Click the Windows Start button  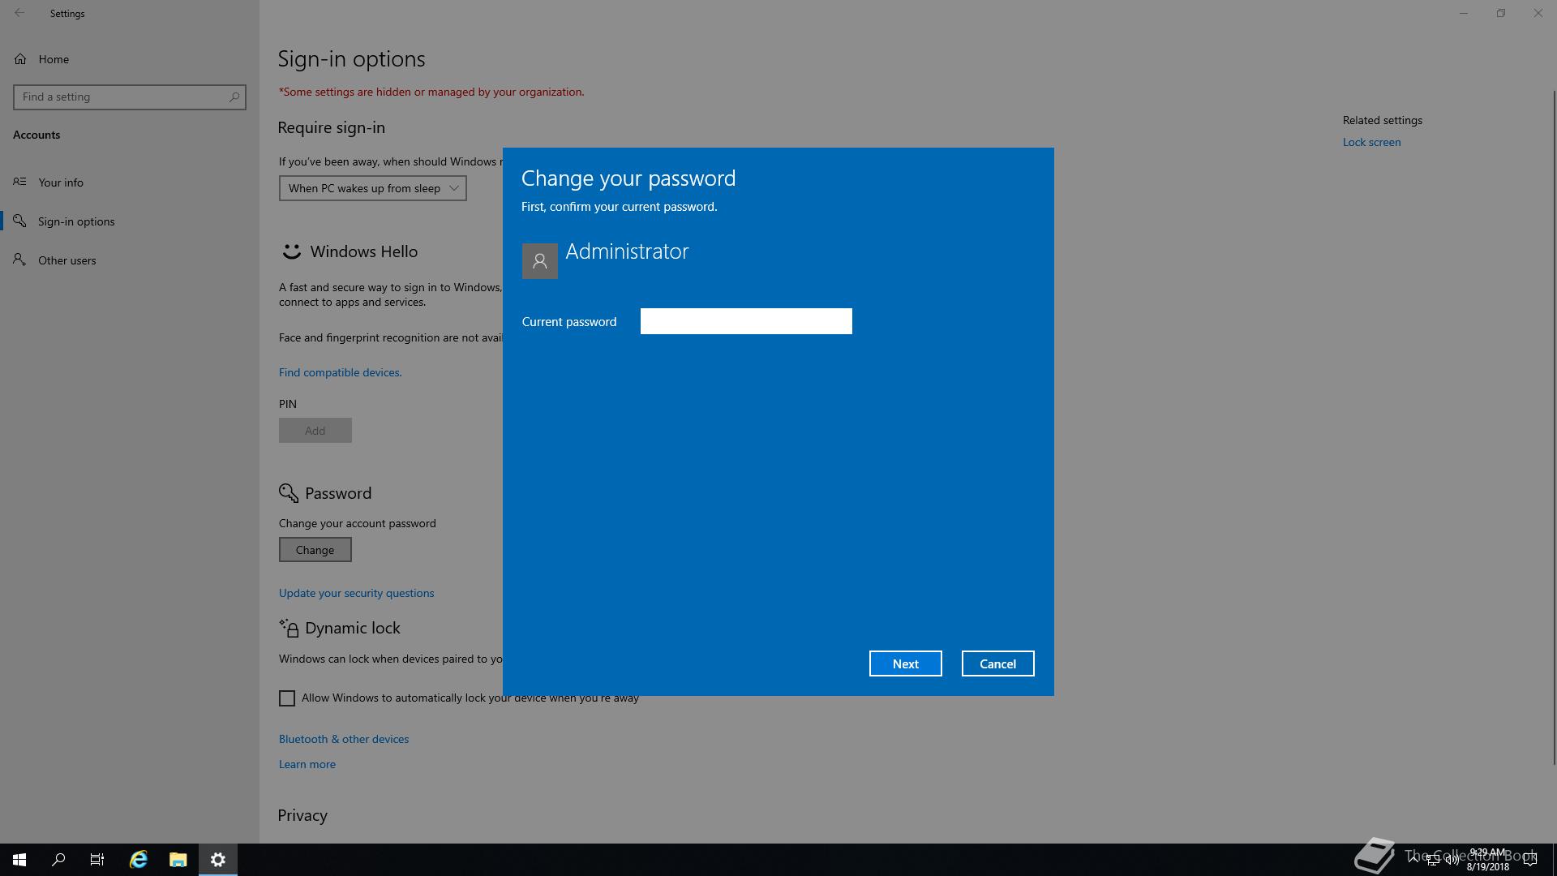pyautogui.click(x=19, y=860)
